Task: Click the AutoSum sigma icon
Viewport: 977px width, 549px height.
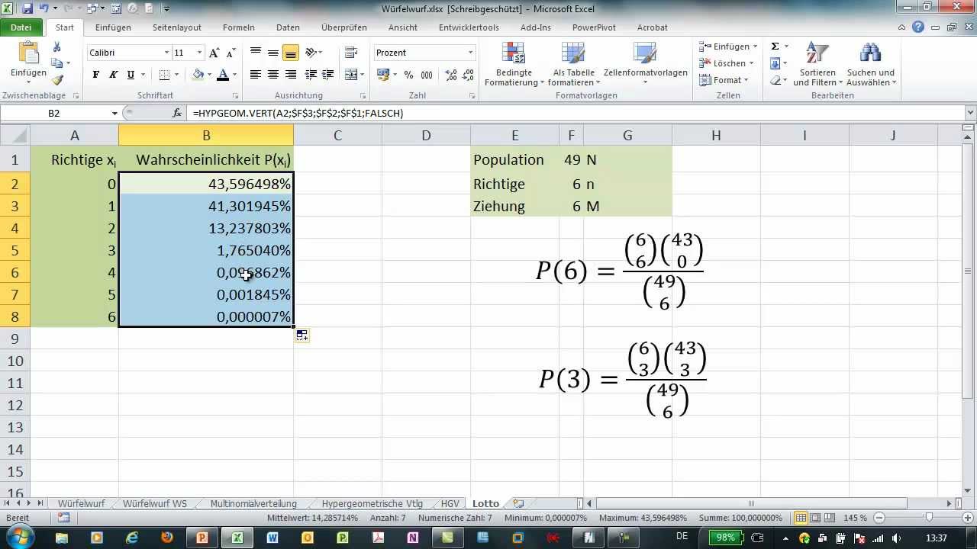Action: pos(775,47)
